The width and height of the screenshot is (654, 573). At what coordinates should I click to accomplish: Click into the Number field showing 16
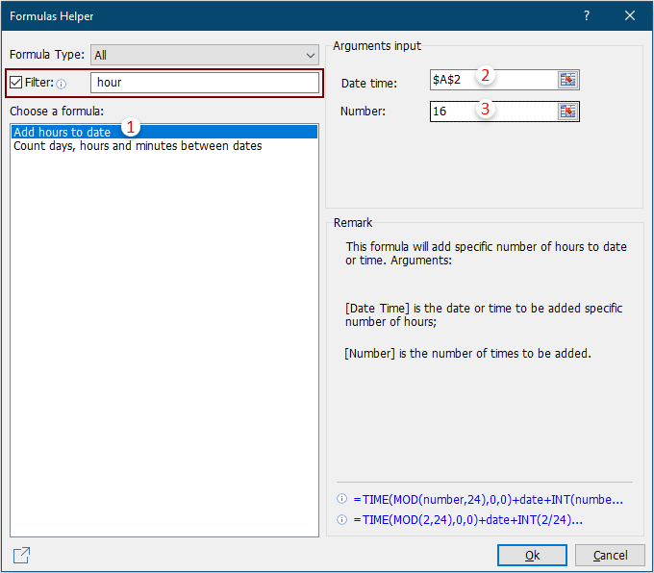[492, 112]
